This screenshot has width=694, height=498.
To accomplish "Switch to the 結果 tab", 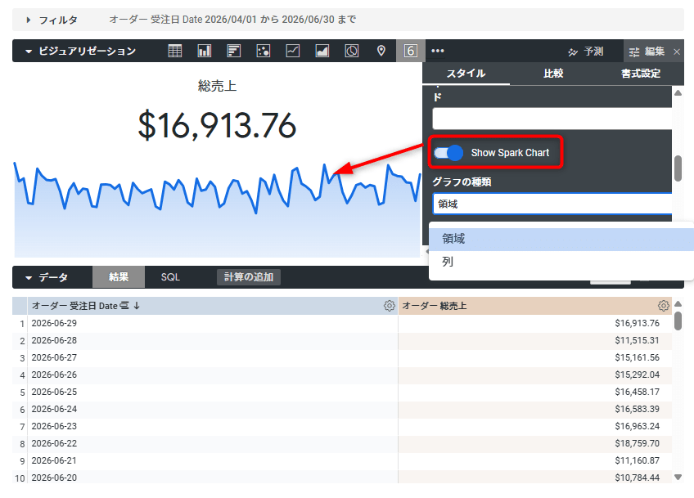I will pos(119,277).
